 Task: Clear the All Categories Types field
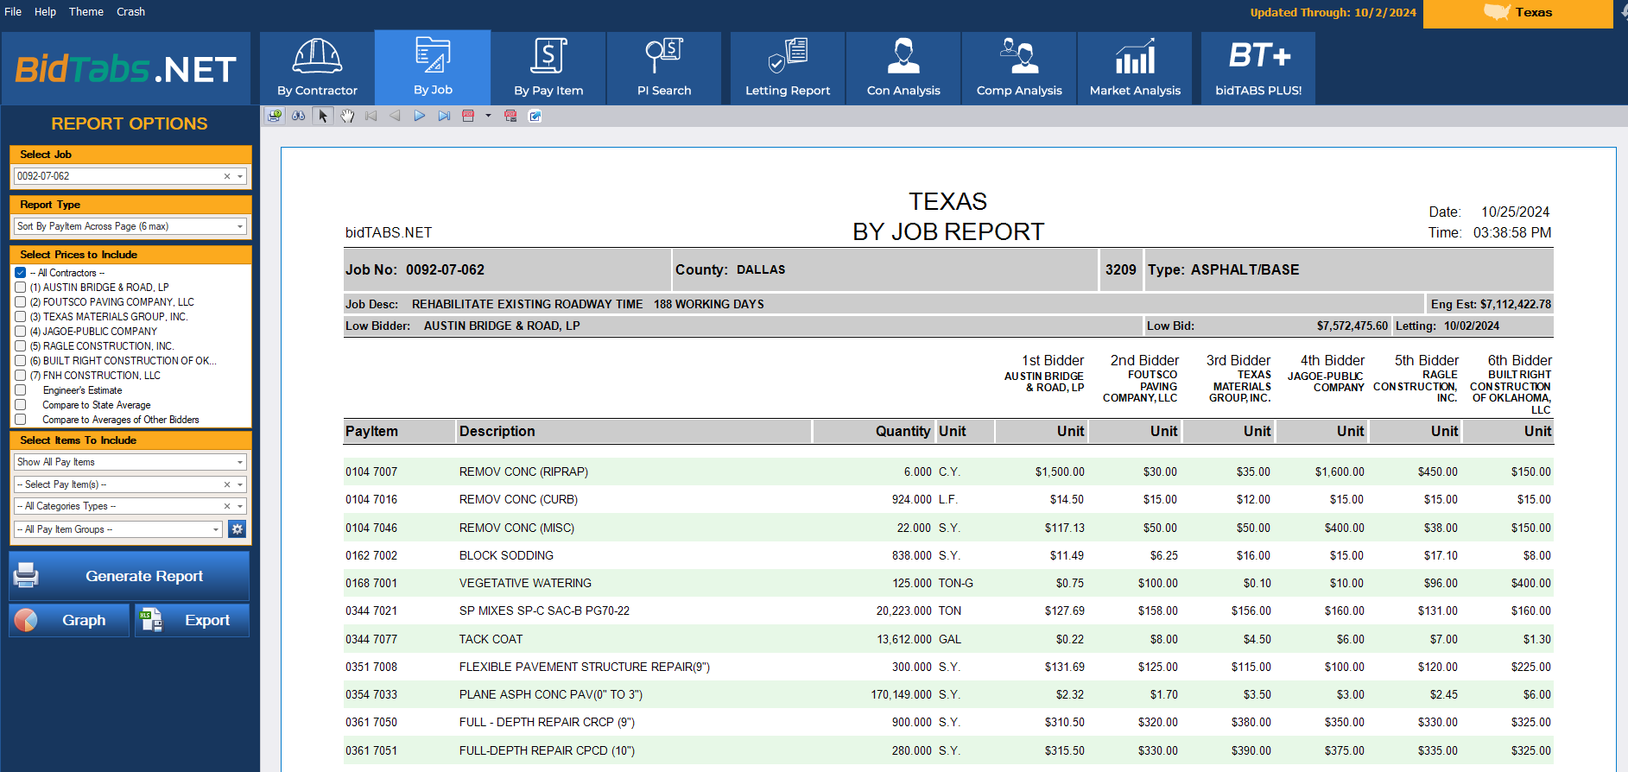pyautogui.click(x=227, y=506)
